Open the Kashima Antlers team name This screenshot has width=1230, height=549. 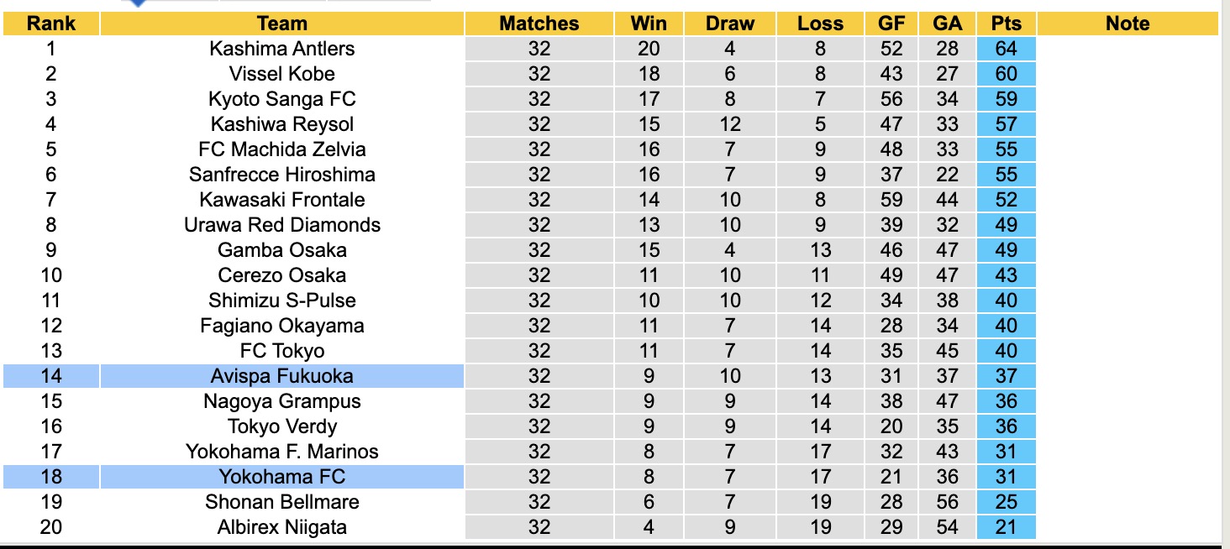click(282, 49)
